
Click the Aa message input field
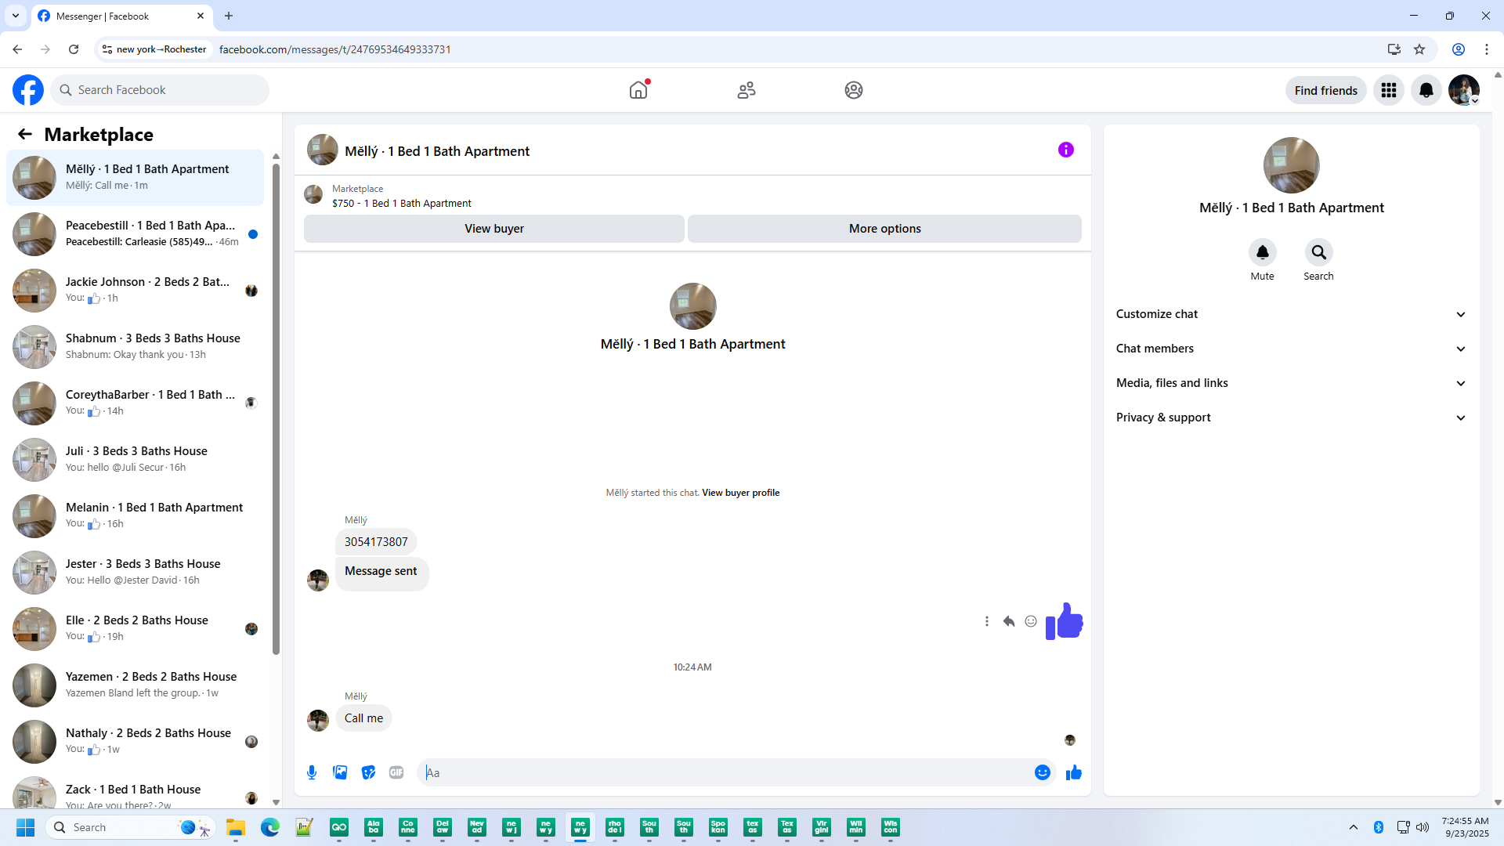728,772
